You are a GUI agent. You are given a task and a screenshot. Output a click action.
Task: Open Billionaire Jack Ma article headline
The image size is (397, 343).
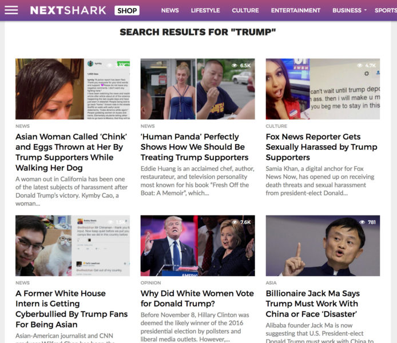[x=313, y=304]
